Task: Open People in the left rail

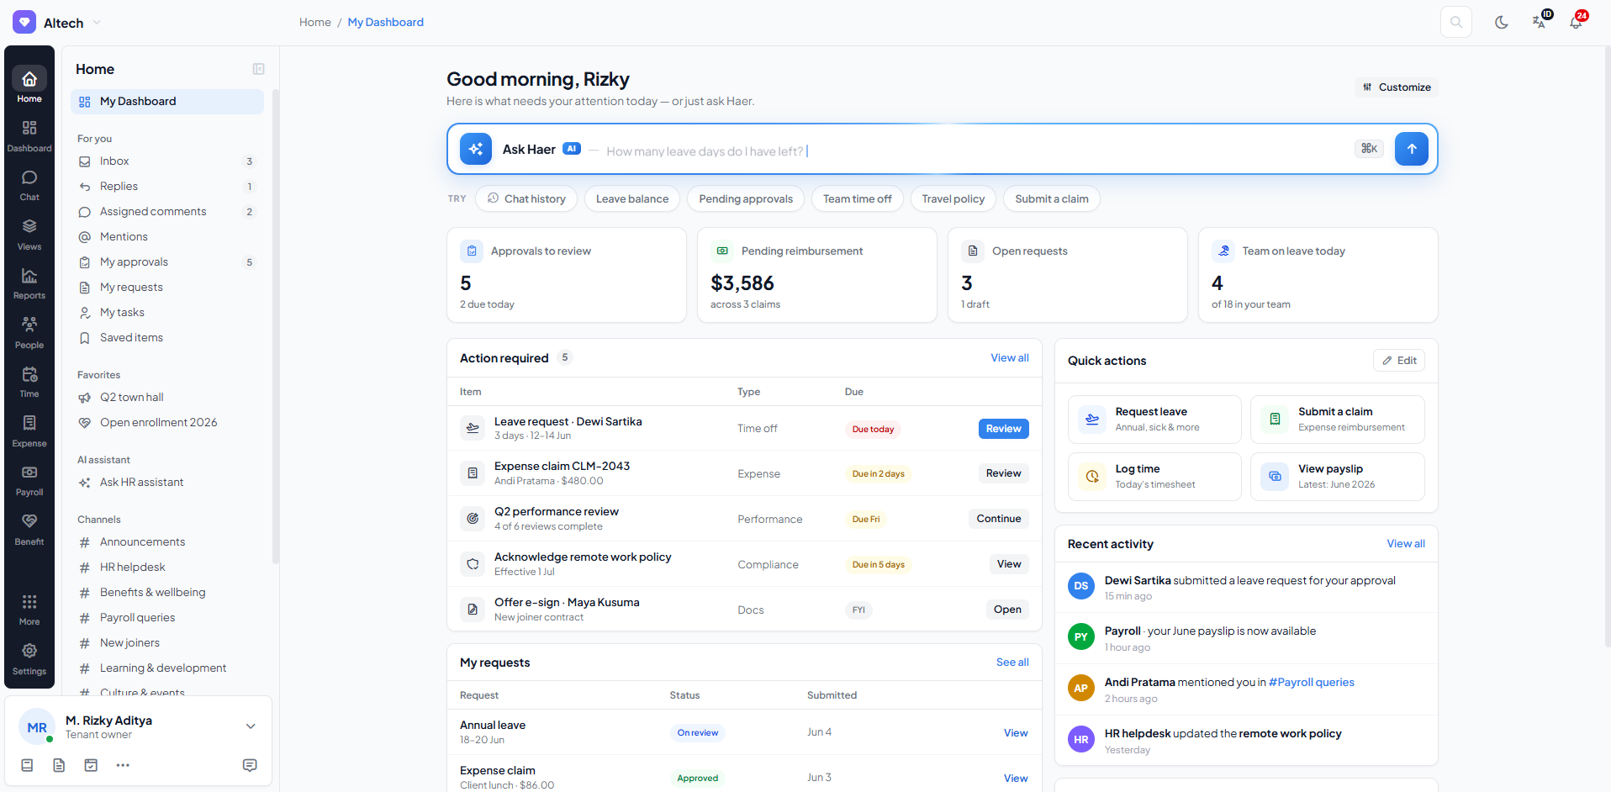Action: (x=29, y=333)
